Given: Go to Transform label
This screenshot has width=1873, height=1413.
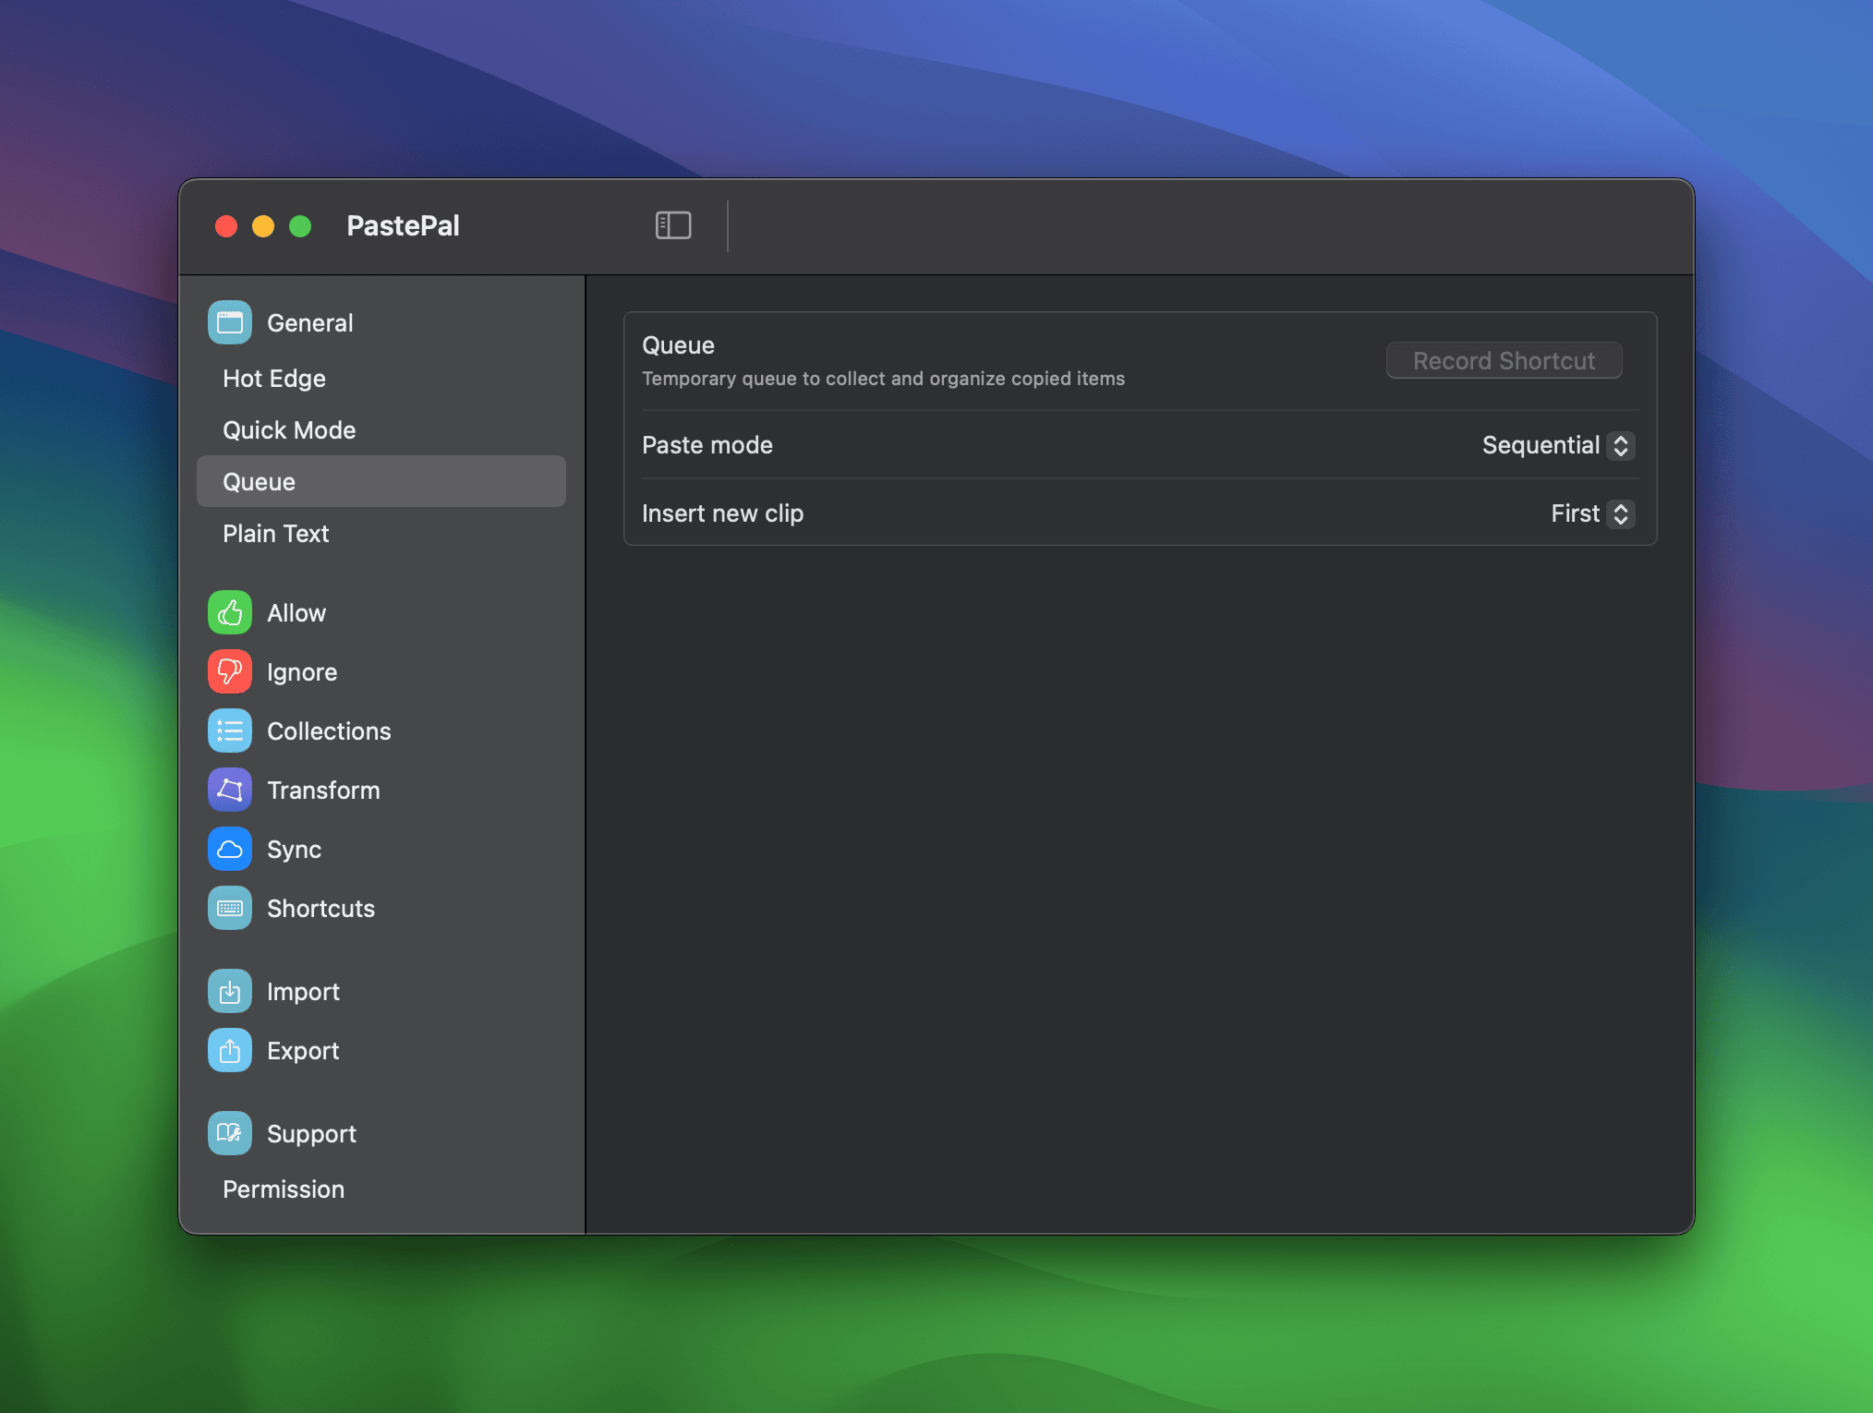Looking at the screenshot, I should point(323,791).
